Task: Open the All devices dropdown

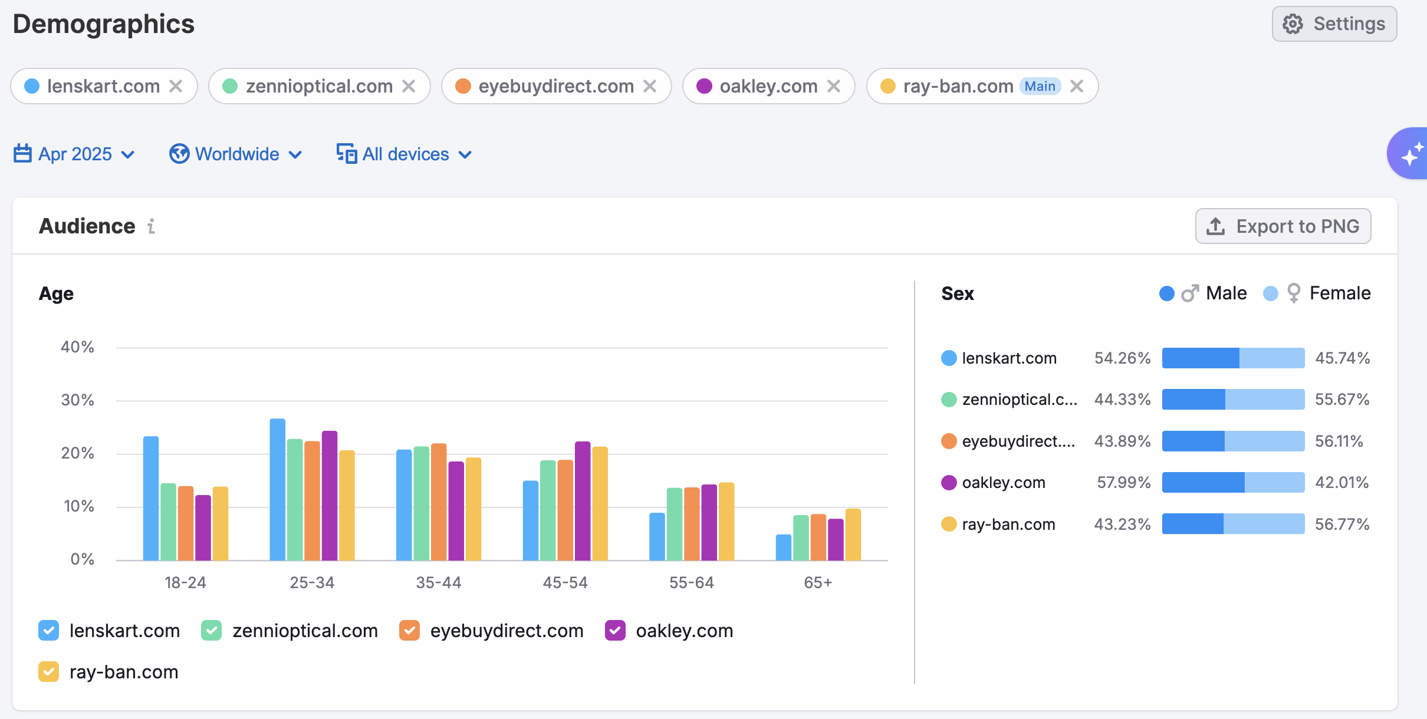Action: [x=405, y=154]
